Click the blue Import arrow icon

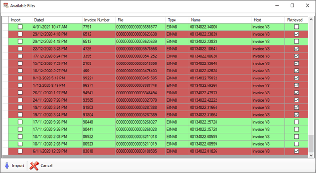[x=7, y=166]
